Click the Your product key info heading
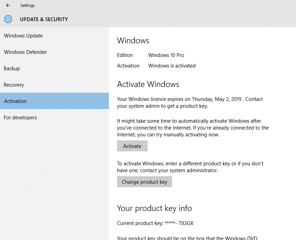The width and height of the screenshot is (296, 240). 154,208
